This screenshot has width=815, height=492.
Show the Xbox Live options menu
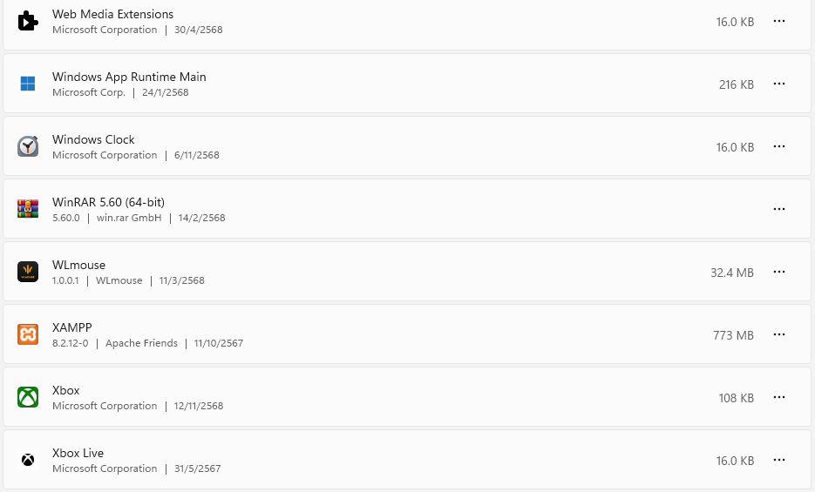(779, 460)
